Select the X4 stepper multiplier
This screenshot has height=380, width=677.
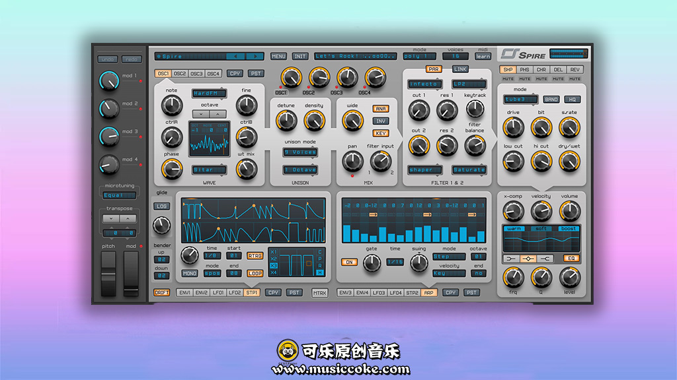pos(273,272)
